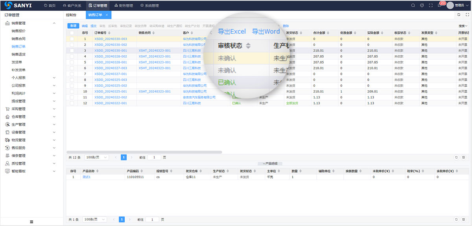Click the 物流管理 truck icon in sidebar
The width and height of the screenshot is (472, 226).
7,140
